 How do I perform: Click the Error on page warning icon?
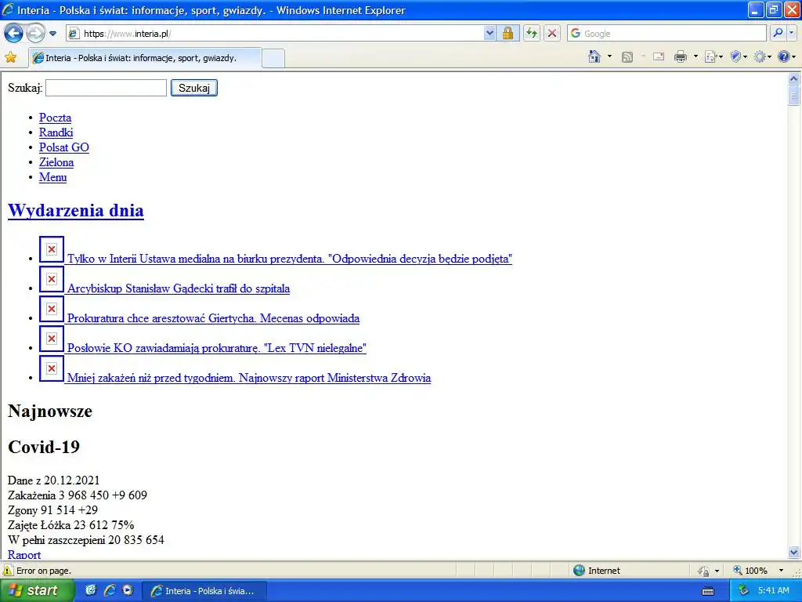coord(8,571)
